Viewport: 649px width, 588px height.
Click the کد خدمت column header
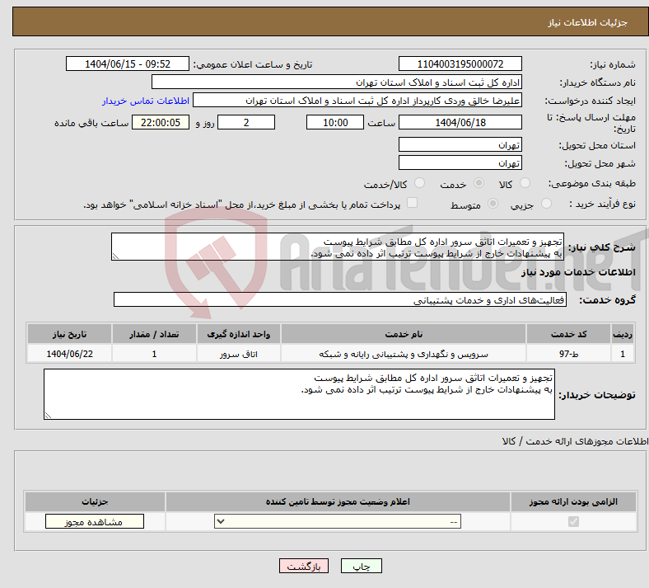tap(569, 334)
